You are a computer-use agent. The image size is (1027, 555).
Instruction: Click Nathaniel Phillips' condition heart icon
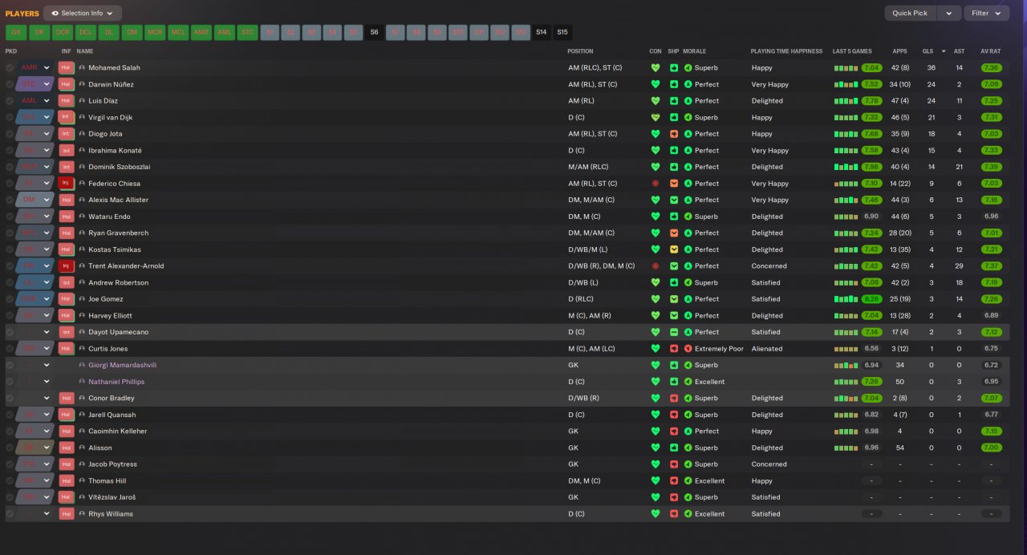656,382
